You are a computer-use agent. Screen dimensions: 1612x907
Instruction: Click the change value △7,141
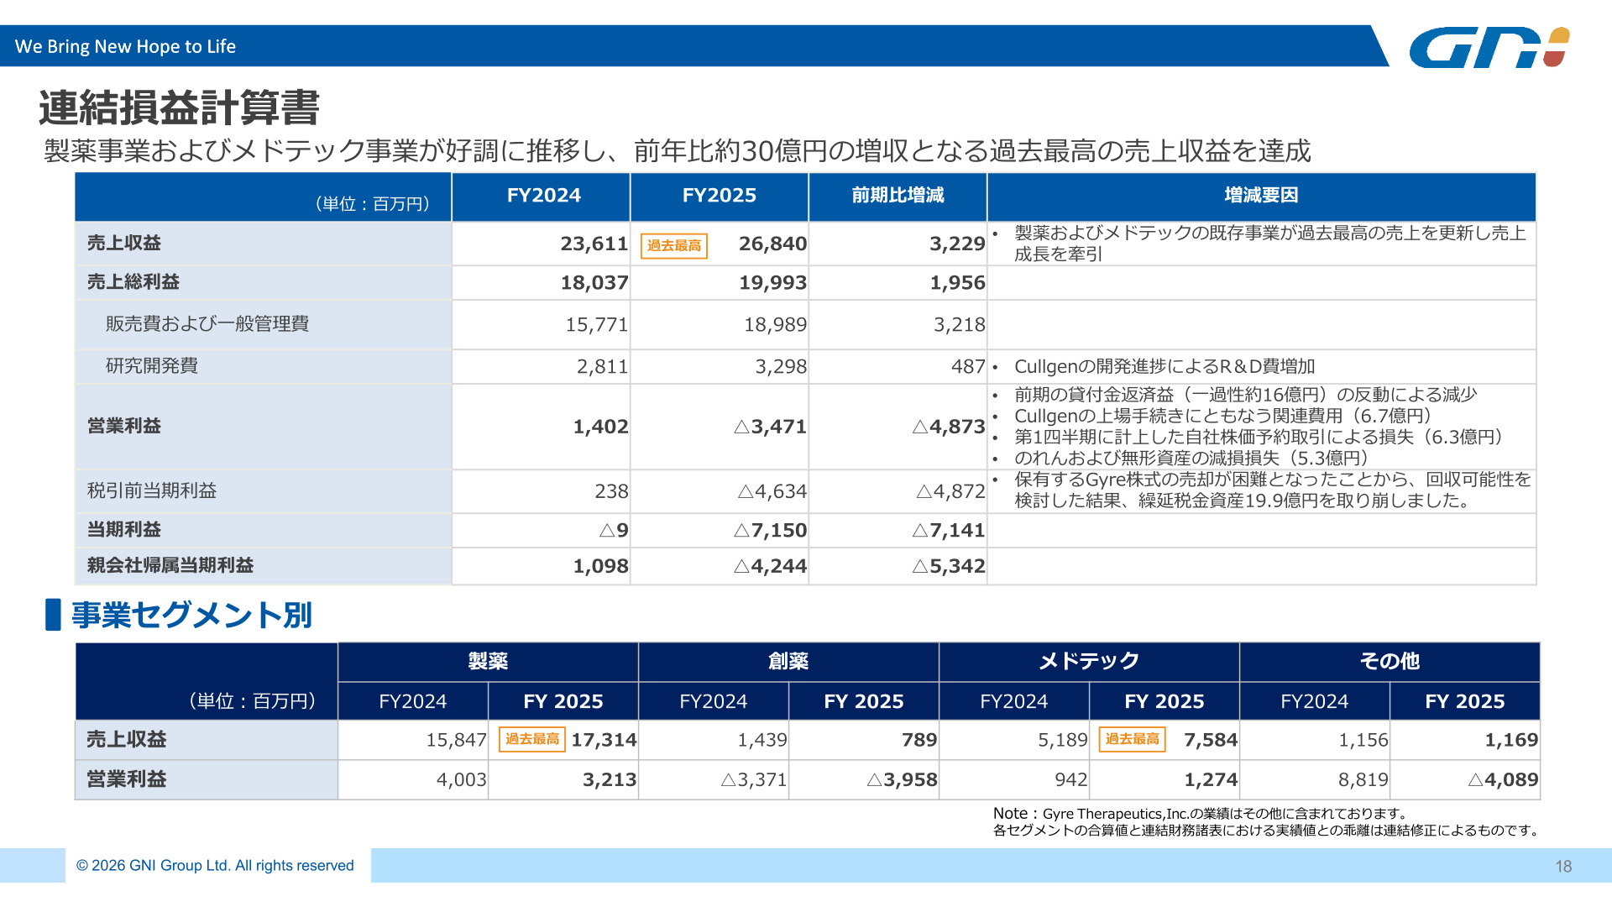point(949,530)
